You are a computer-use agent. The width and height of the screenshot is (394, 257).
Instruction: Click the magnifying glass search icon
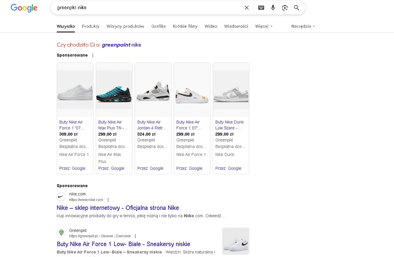(297, 8)
